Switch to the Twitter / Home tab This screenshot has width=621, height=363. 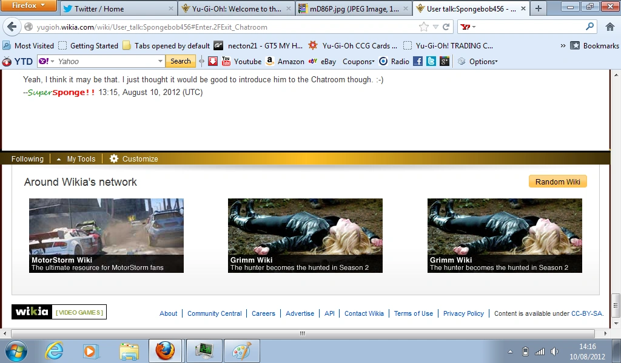click(x=118, y=8)
